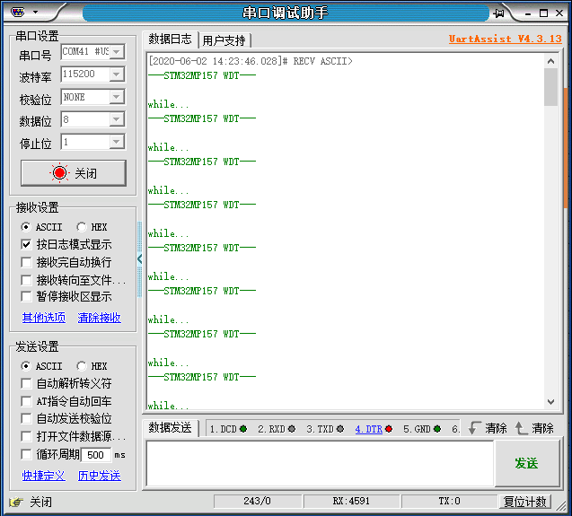The width and height of the screenshot is (572, 516).
Task: Expand the 停止位 stop bits dropdown
Action: click(x=117, y=142)
